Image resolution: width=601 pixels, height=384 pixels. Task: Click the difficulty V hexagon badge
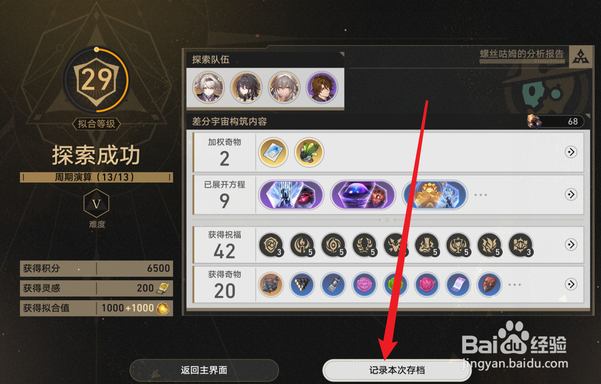coord(96,204)
